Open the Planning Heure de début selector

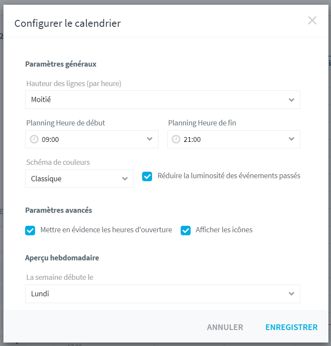pos(92,139)
